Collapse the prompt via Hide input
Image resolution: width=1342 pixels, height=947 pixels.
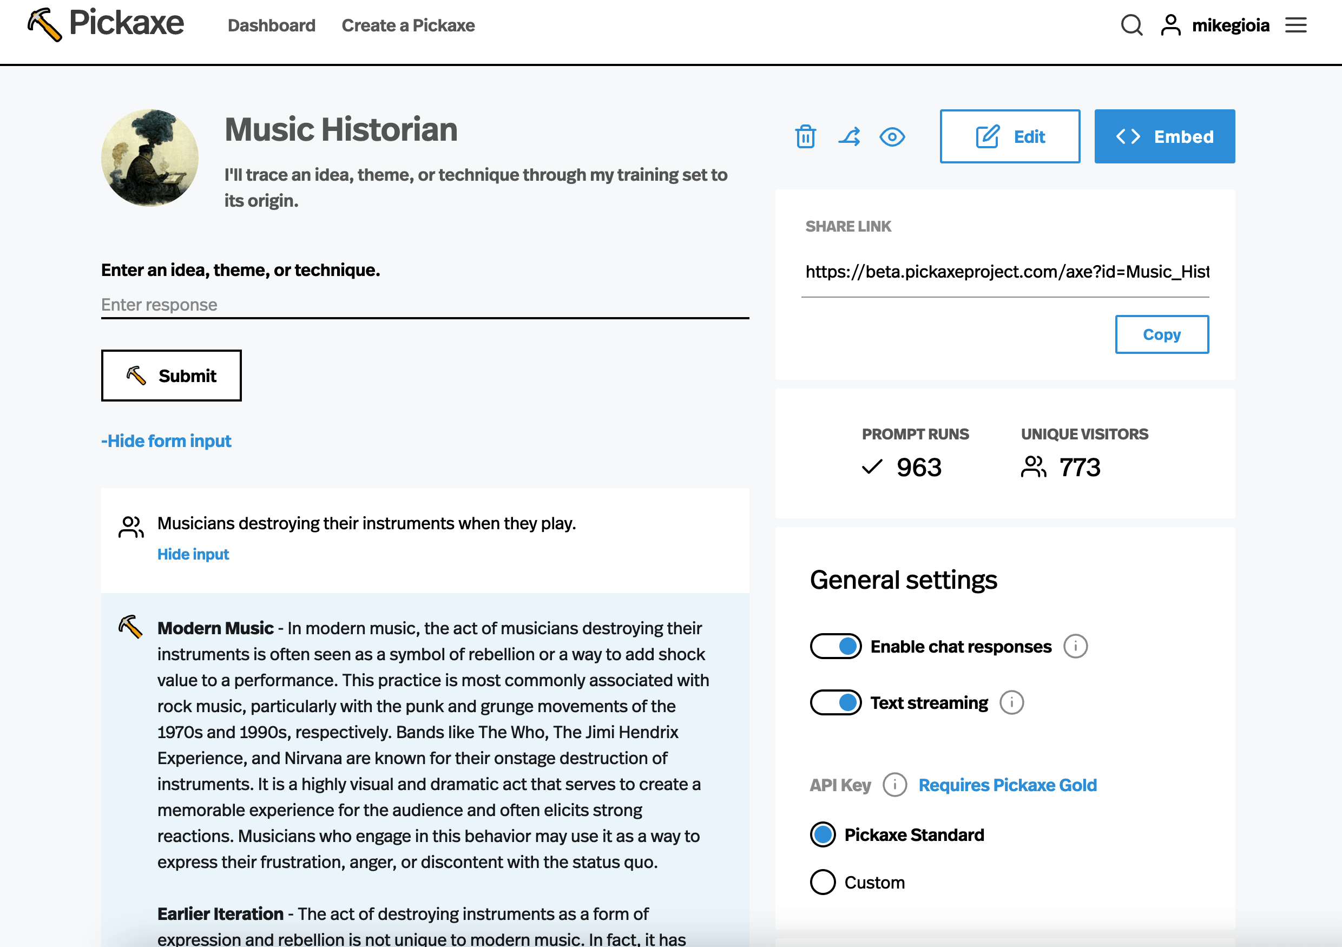tap(193, 554)
